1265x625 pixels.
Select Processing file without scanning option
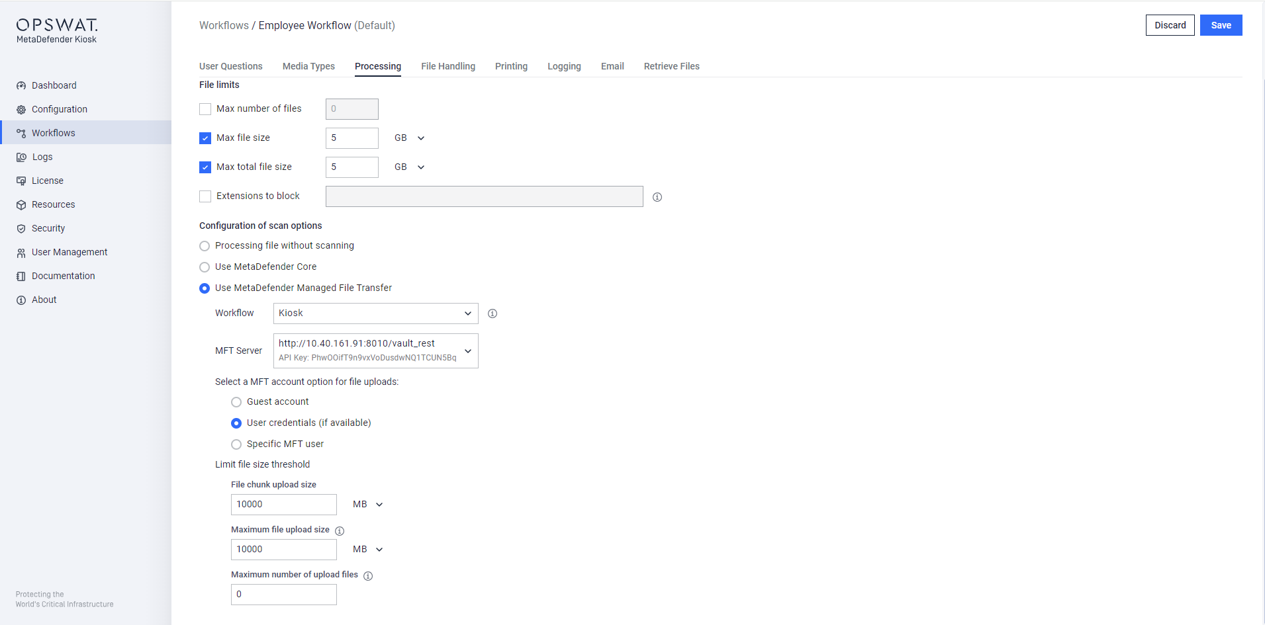205,246
